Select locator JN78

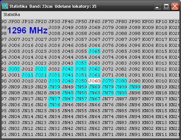click(108, 93)
